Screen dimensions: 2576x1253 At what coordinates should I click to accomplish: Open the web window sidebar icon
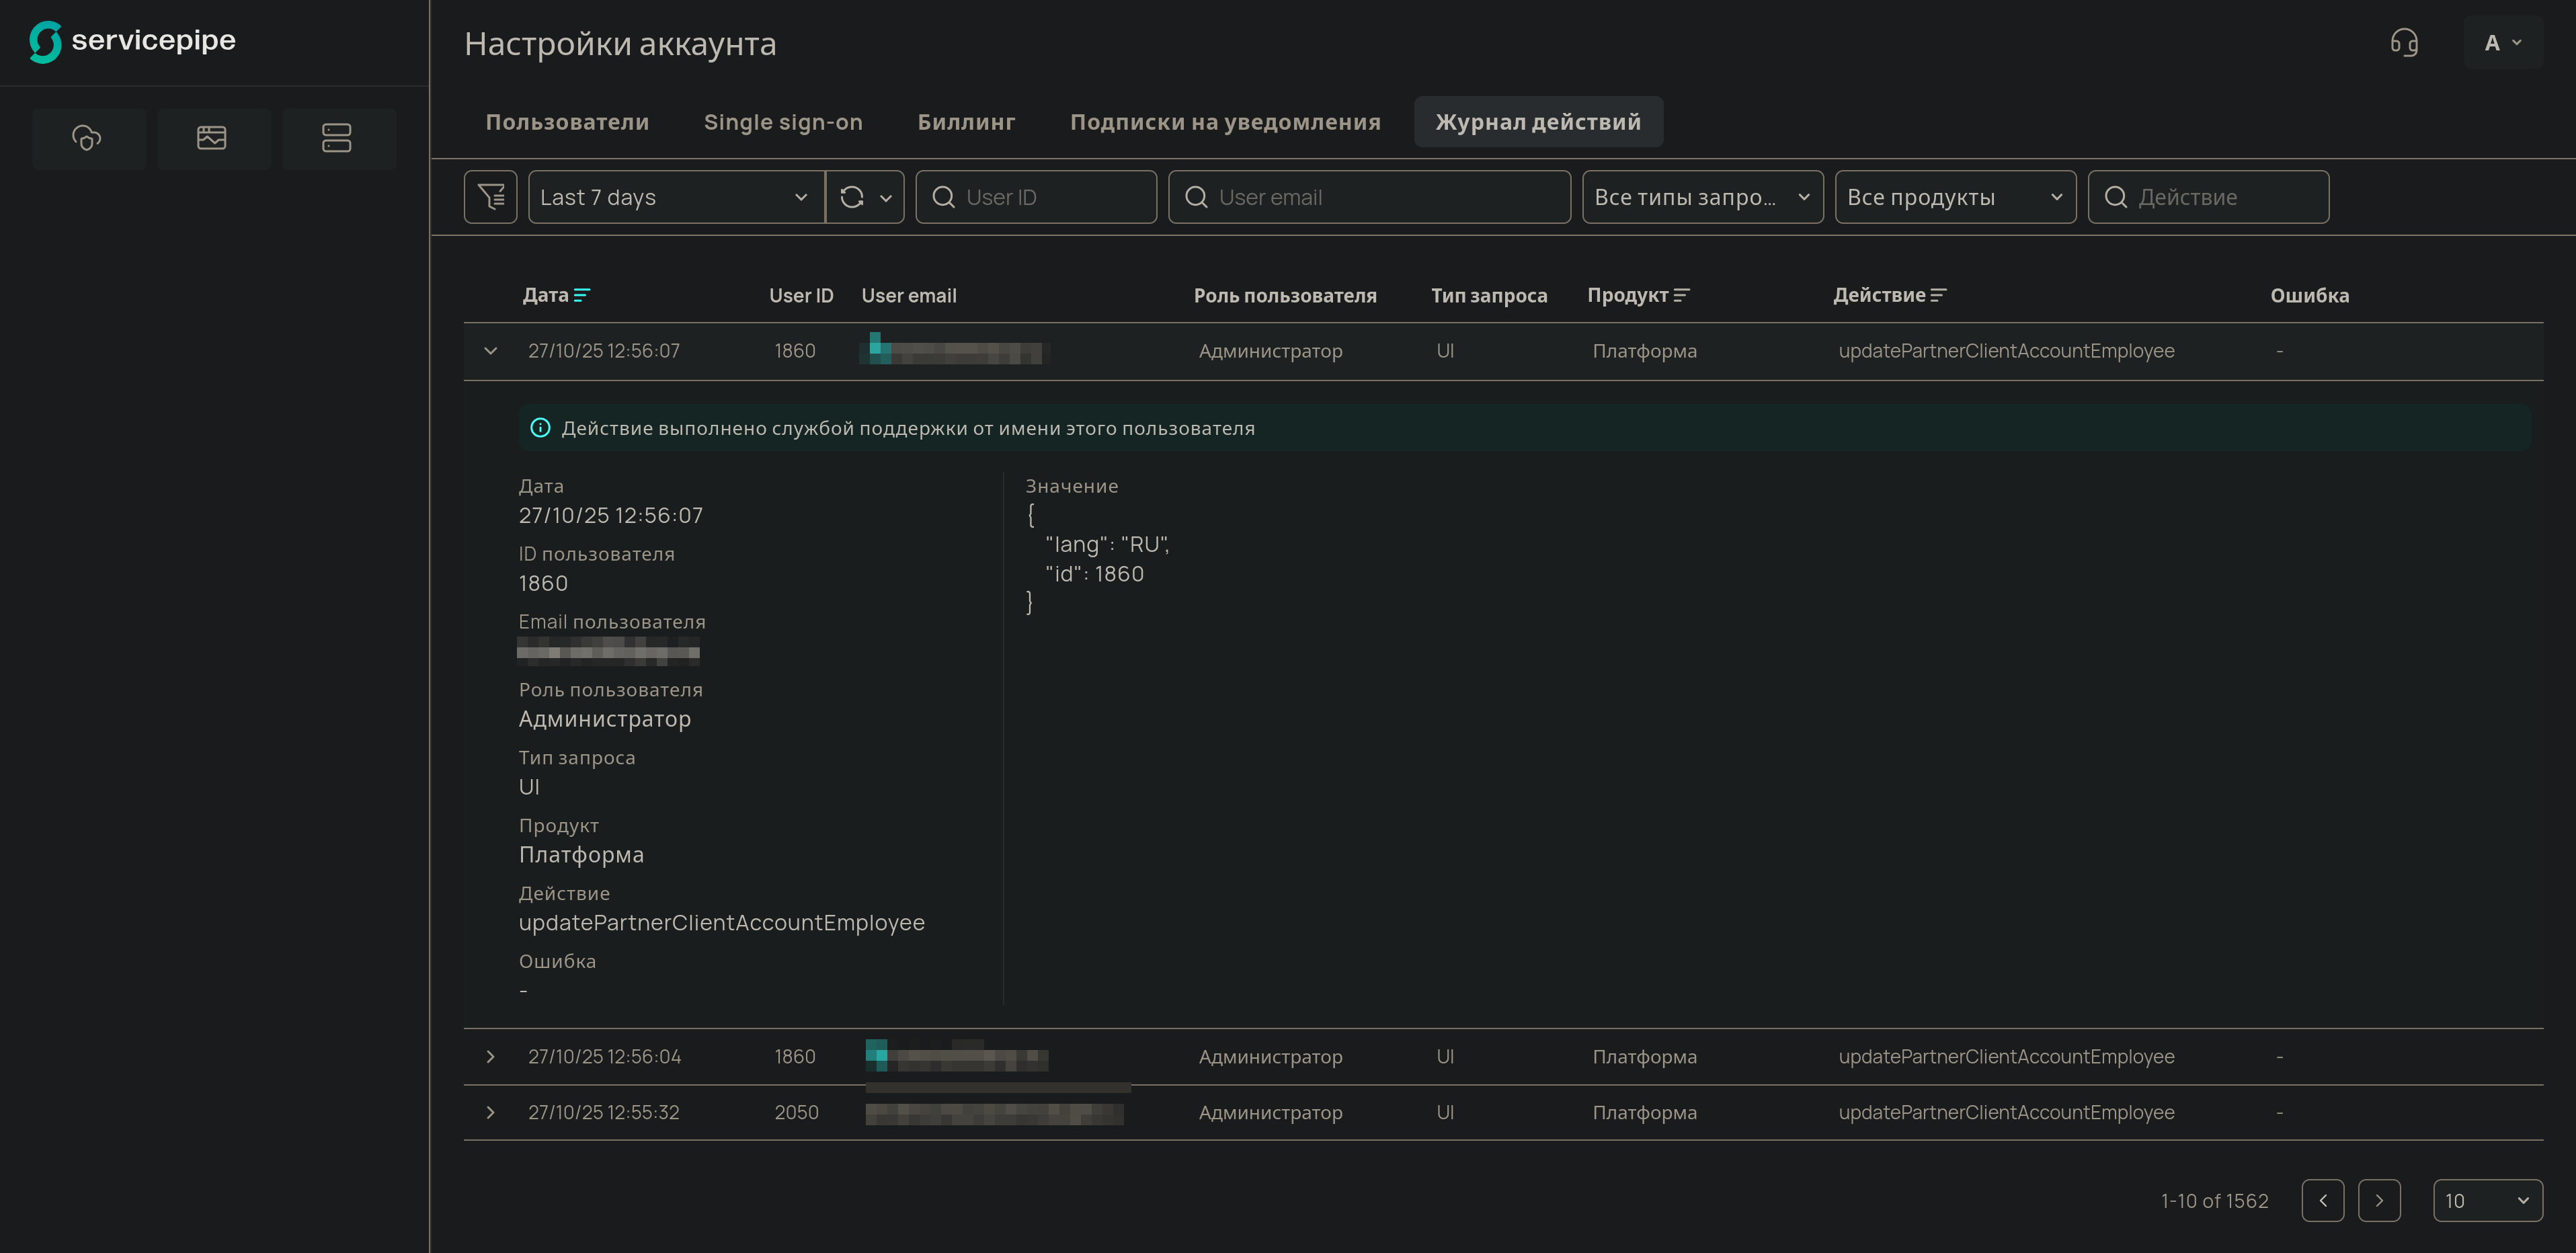[212, 138]
